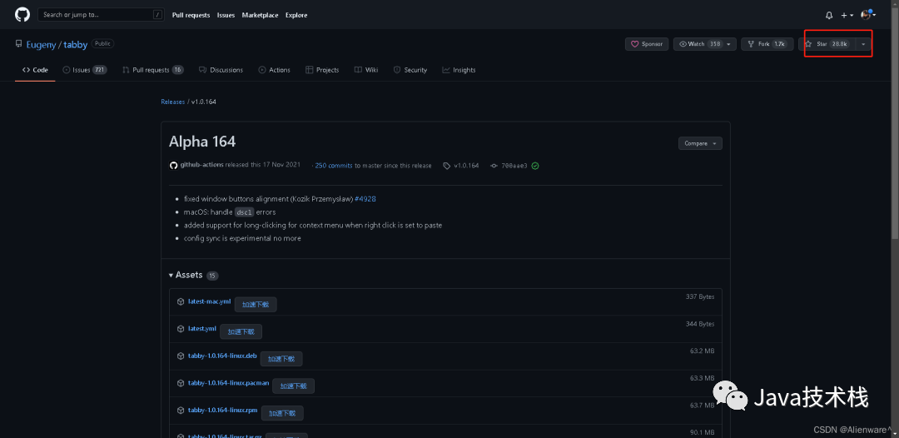Download latest-mac.yml
The height and width of the screenshot is (438, 899).
click(209, 301)
